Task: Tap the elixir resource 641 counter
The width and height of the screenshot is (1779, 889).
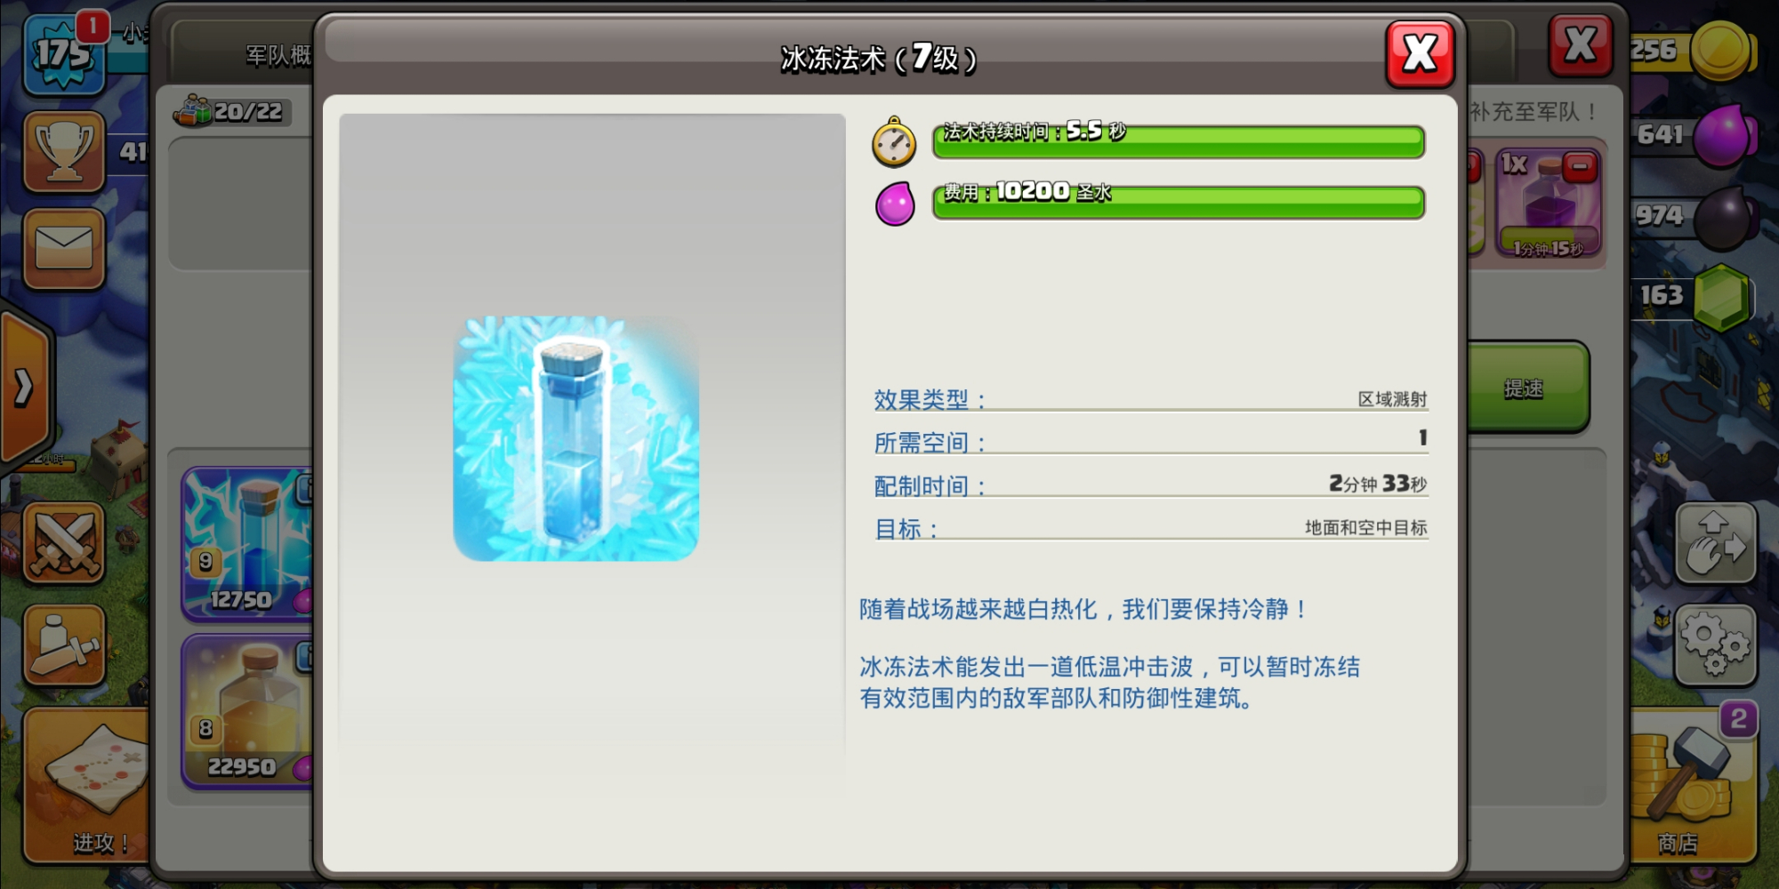Action: tap(1660, 135)
